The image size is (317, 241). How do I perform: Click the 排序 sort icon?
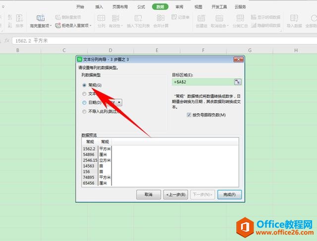tap(19, 18)
